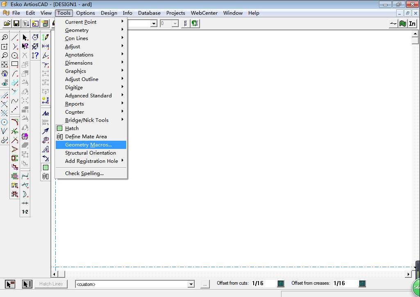Open the Design menu

pyautogui.click(x=109, y=13)
